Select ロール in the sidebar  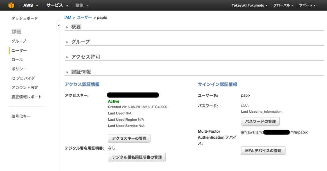coord(17,60)
